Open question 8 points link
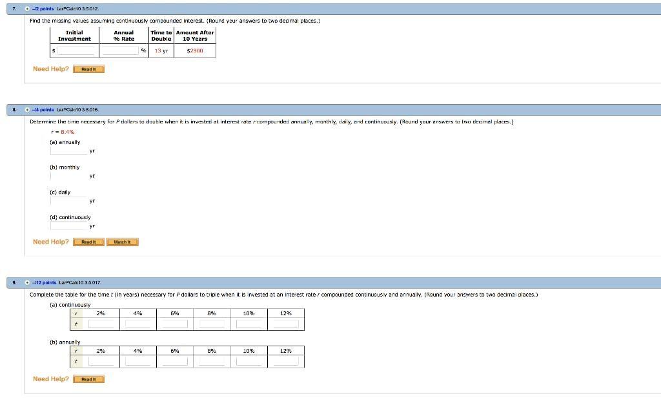Viewport: 661px width, 407px height. coord(43,110)
